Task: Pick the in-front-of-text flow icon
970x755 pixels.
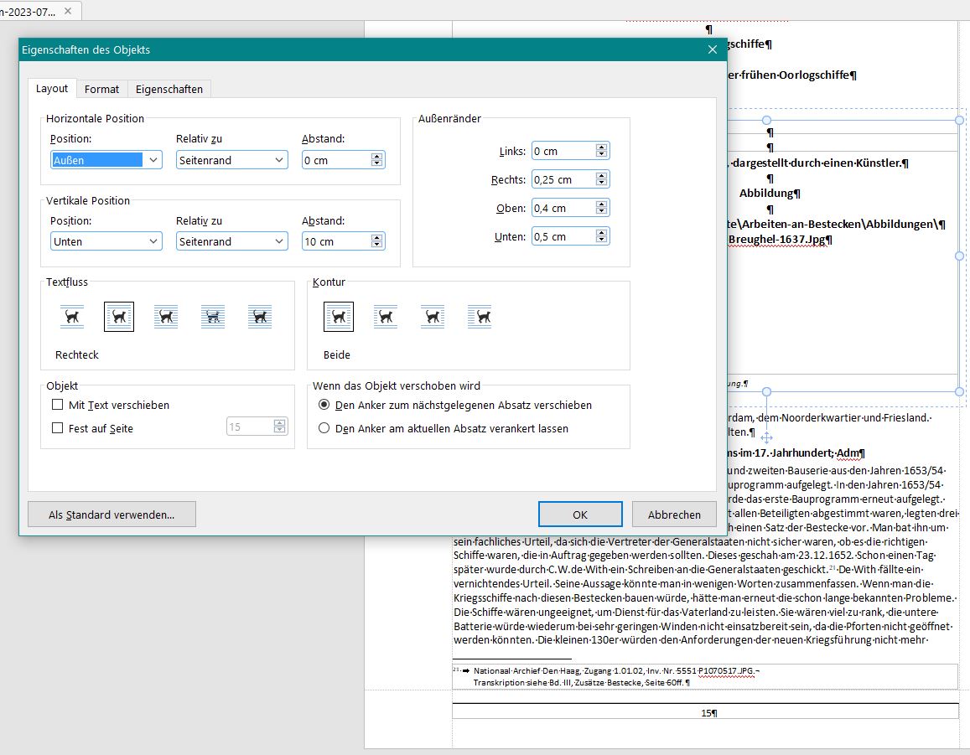Action: (x=260, y=317)
